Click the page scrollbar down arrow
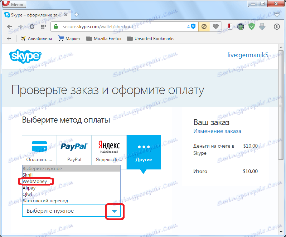 pyautogui.click(x=281, y=232)
